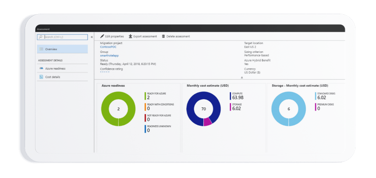The height and width of the screenshot is (178, 376).
Task: Click the Delete assessment trash icon
Action: coord(163,36)
